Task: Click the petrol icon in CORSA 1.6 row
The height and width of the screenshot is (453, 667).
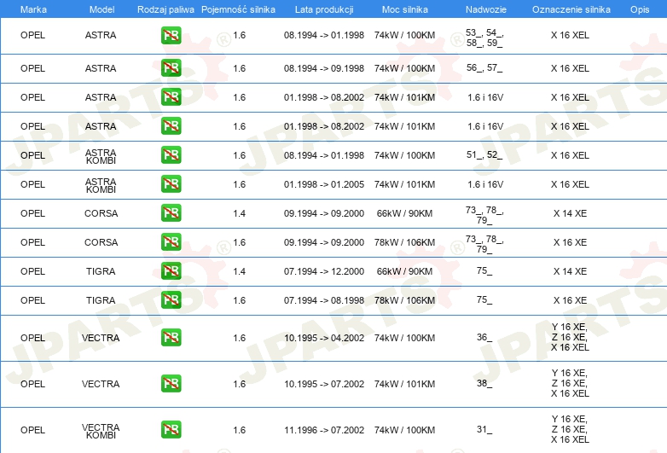Action: 171,242
